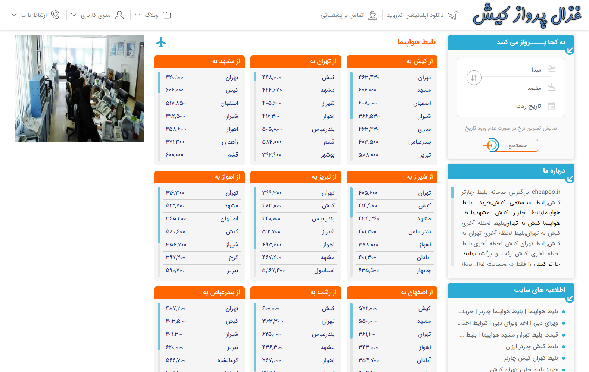The height and width of the screenshot is (372, 589).
Task: Open the از تبریز به card header
Action: point(296,177)
